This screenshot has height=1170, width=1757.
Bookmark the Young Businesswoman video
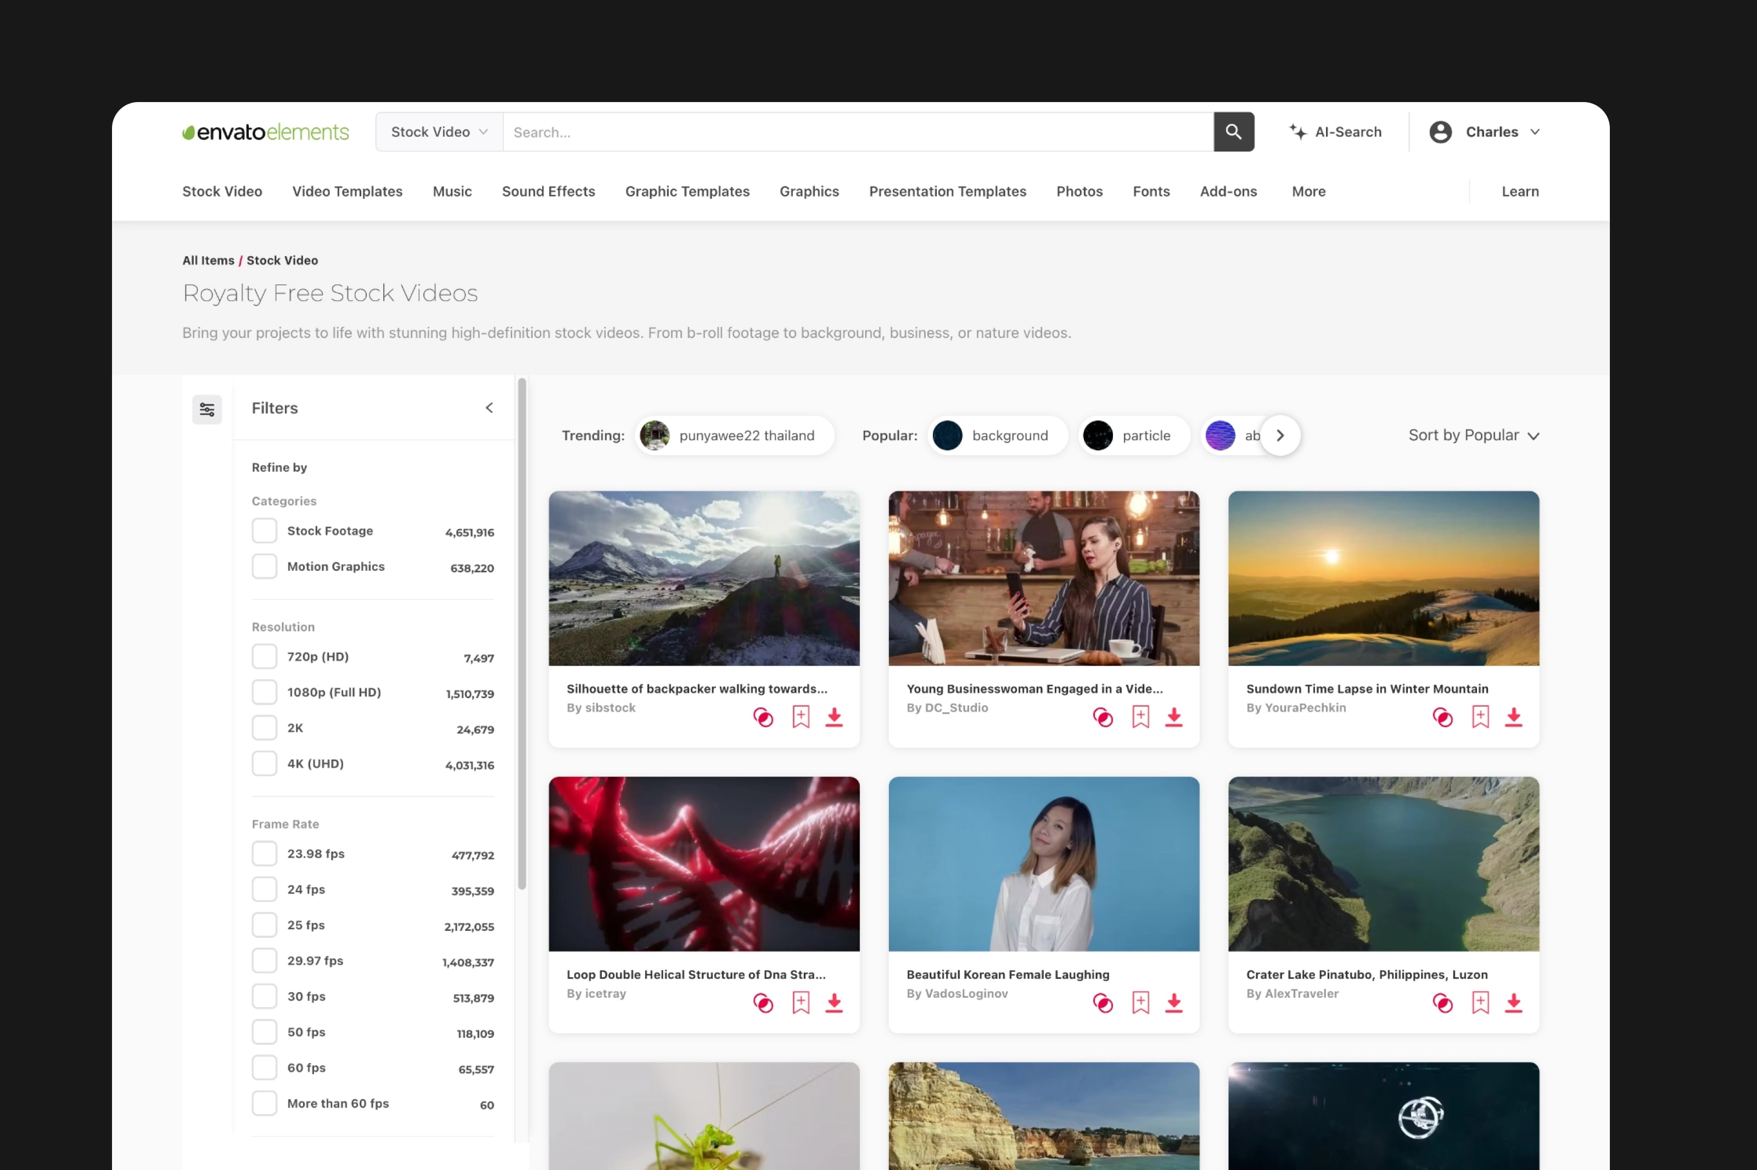point(1140,717)
